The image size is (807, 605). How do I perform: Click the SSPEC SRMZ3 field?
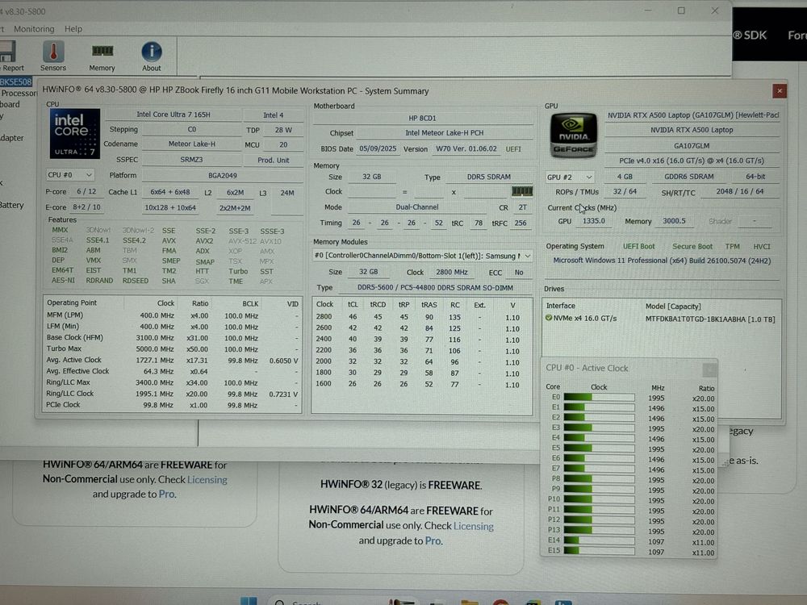coord(192,160)
